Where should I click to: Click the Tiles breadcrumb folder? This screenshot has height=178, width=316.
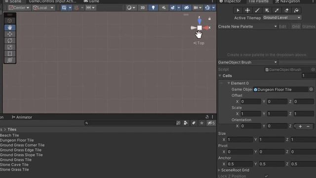(x=12, y=130)
